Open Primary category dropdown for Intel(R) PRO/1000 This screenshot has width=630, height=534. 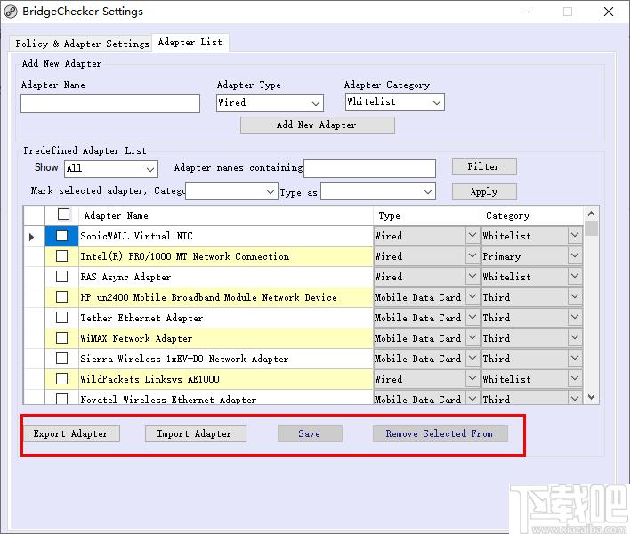coord(575,256)
